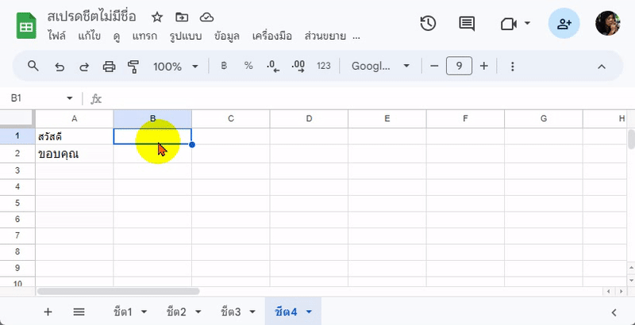Redo the last undone action
The image size is (635, 325).
click(83, 66)
